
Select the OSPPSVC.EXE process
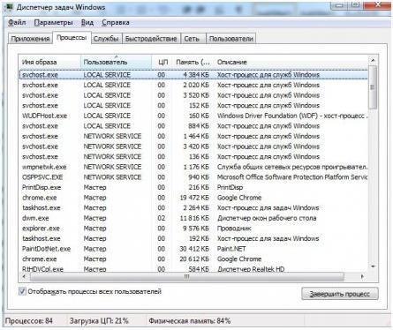coord(193,177)
